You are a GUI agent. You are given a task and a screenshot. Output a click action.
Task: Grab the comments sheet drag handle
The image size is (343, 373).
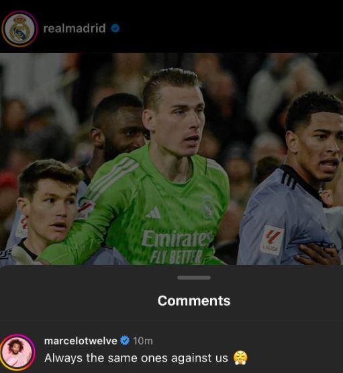coord(194,278)
